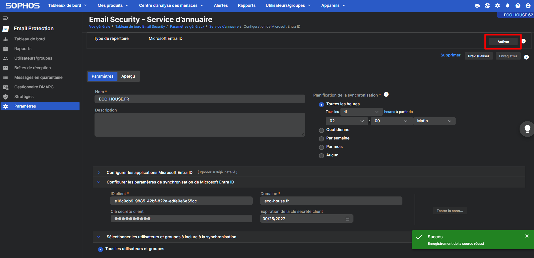Viewport: 534px width, 258px height.
Task: Click the Enregistrer button
Action: tap(508, 56)
